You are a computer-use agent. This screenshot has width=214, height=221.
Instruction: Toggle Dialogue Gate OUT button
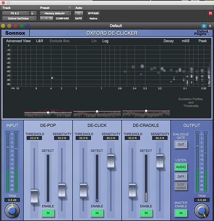181,145
